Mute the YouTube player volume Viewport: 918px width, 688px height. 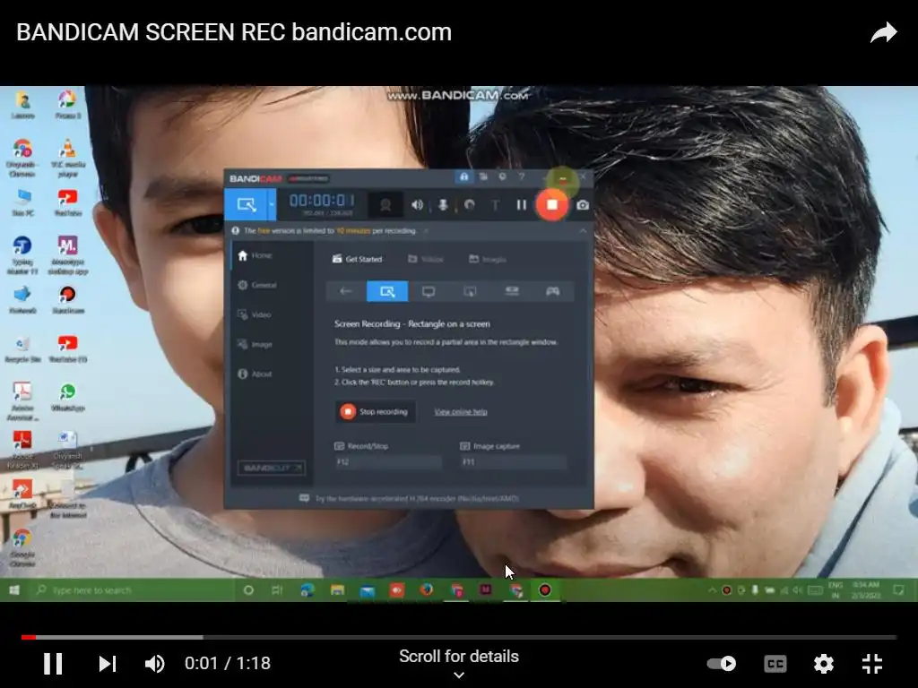pyautogui.click(x=154, y=664)
